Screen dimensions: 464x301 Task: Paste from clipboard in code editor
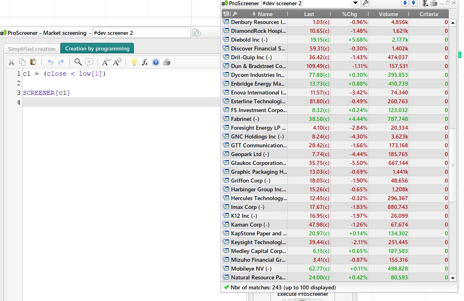(x=33, y=62)
